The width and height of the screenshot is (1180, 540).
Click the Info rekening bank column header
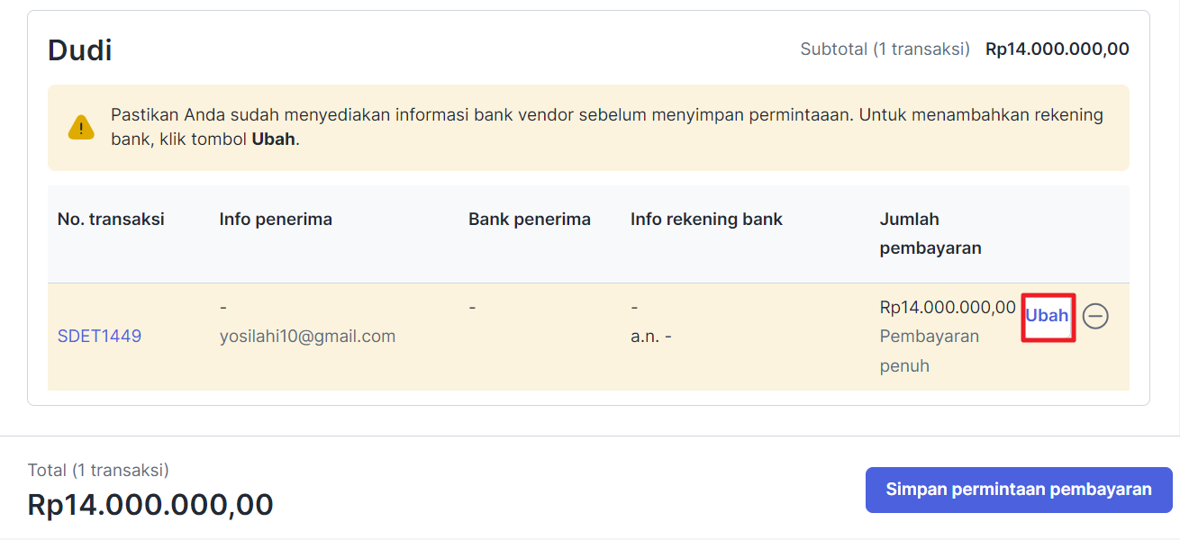pyautogui.click(x=706, y=219)
